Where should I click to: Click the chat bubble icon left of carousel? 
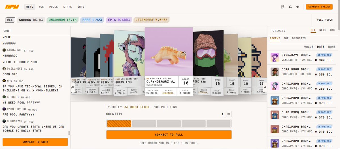[73, 87]
